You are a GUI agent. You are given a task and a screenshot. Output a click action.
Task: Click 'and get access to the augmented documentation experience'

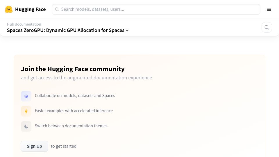coord(87,78)
